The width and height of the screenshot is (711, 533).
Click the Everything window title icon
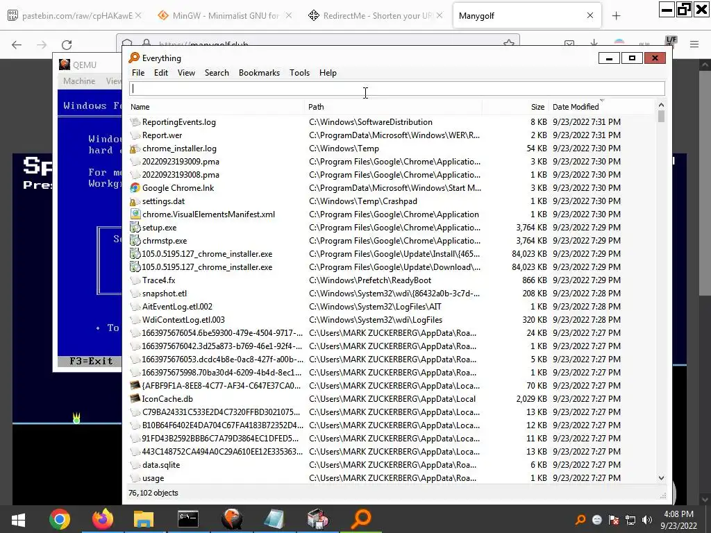[x=134, y=58]
